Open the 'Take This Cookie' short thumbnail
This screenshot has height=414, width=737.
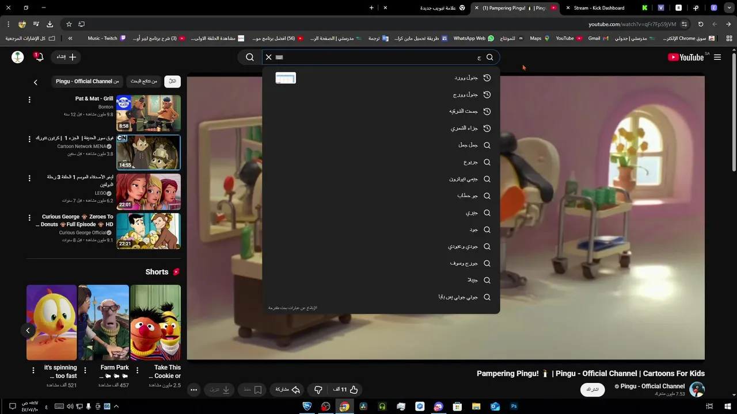[x=155, y=323]
